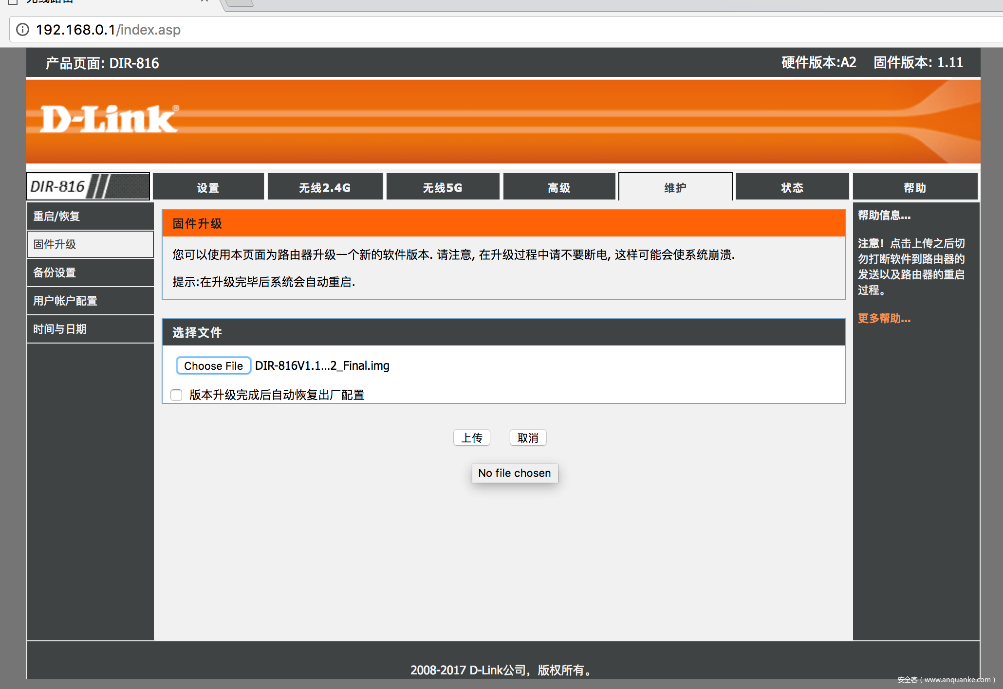The image size is (1003, 689).
Task: Click the site info icon in address bar
Action: point(22,30)
